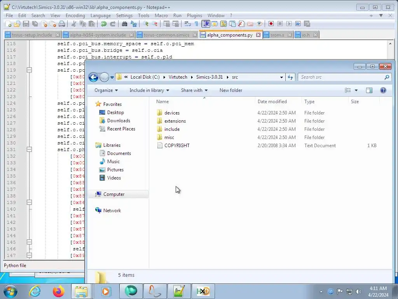
Task: Click the Redo arrow icon
Action: point(112,24)
